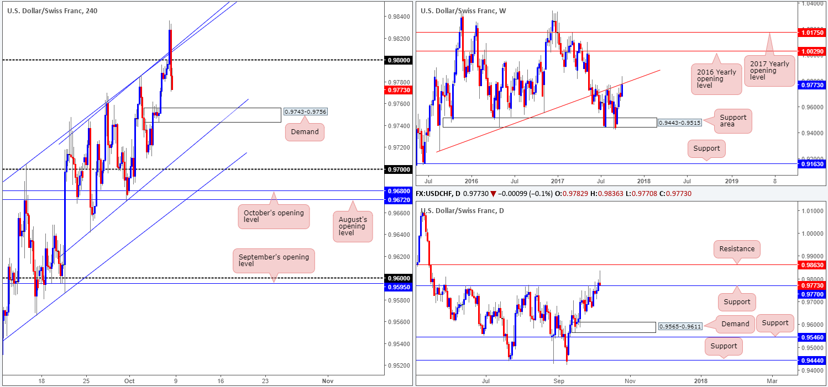Click the '2016' year label on weekly axis
The image size is (828, 387).
point(471,181)
